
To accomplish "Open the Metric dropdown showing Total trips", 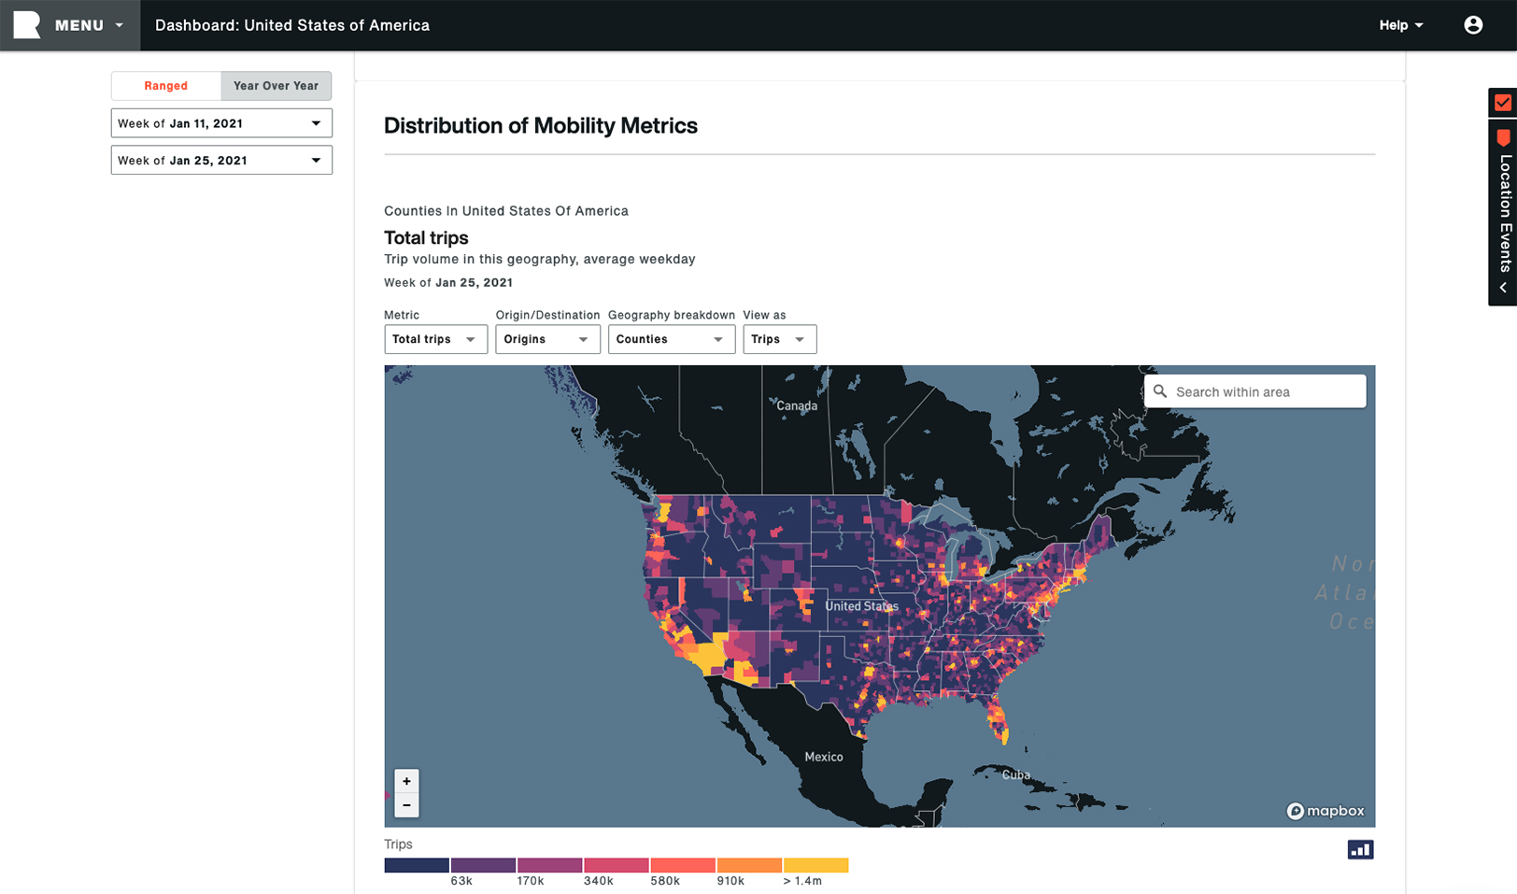I will point(435,339).
